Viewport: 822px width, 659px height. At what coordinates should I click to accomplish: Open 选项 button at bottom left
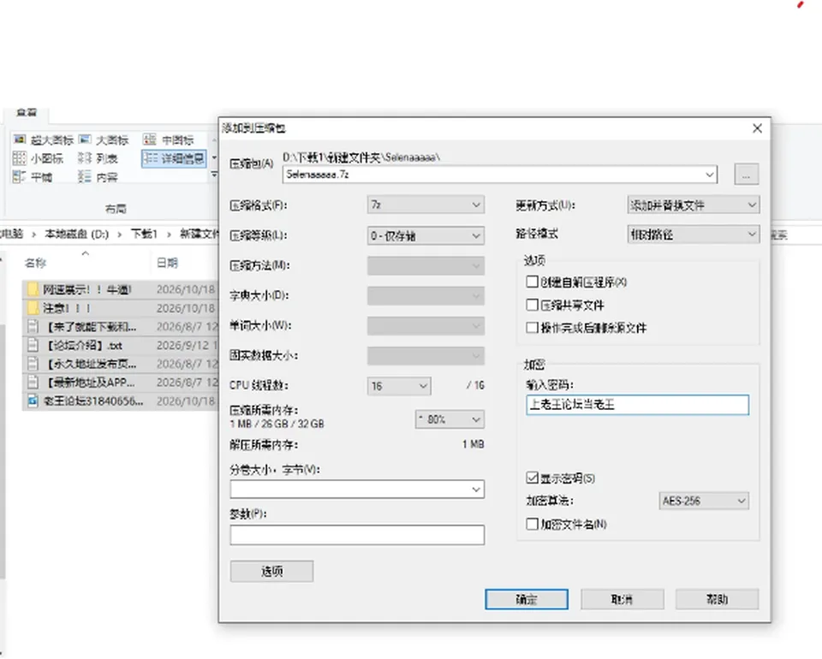click(271, 571)
